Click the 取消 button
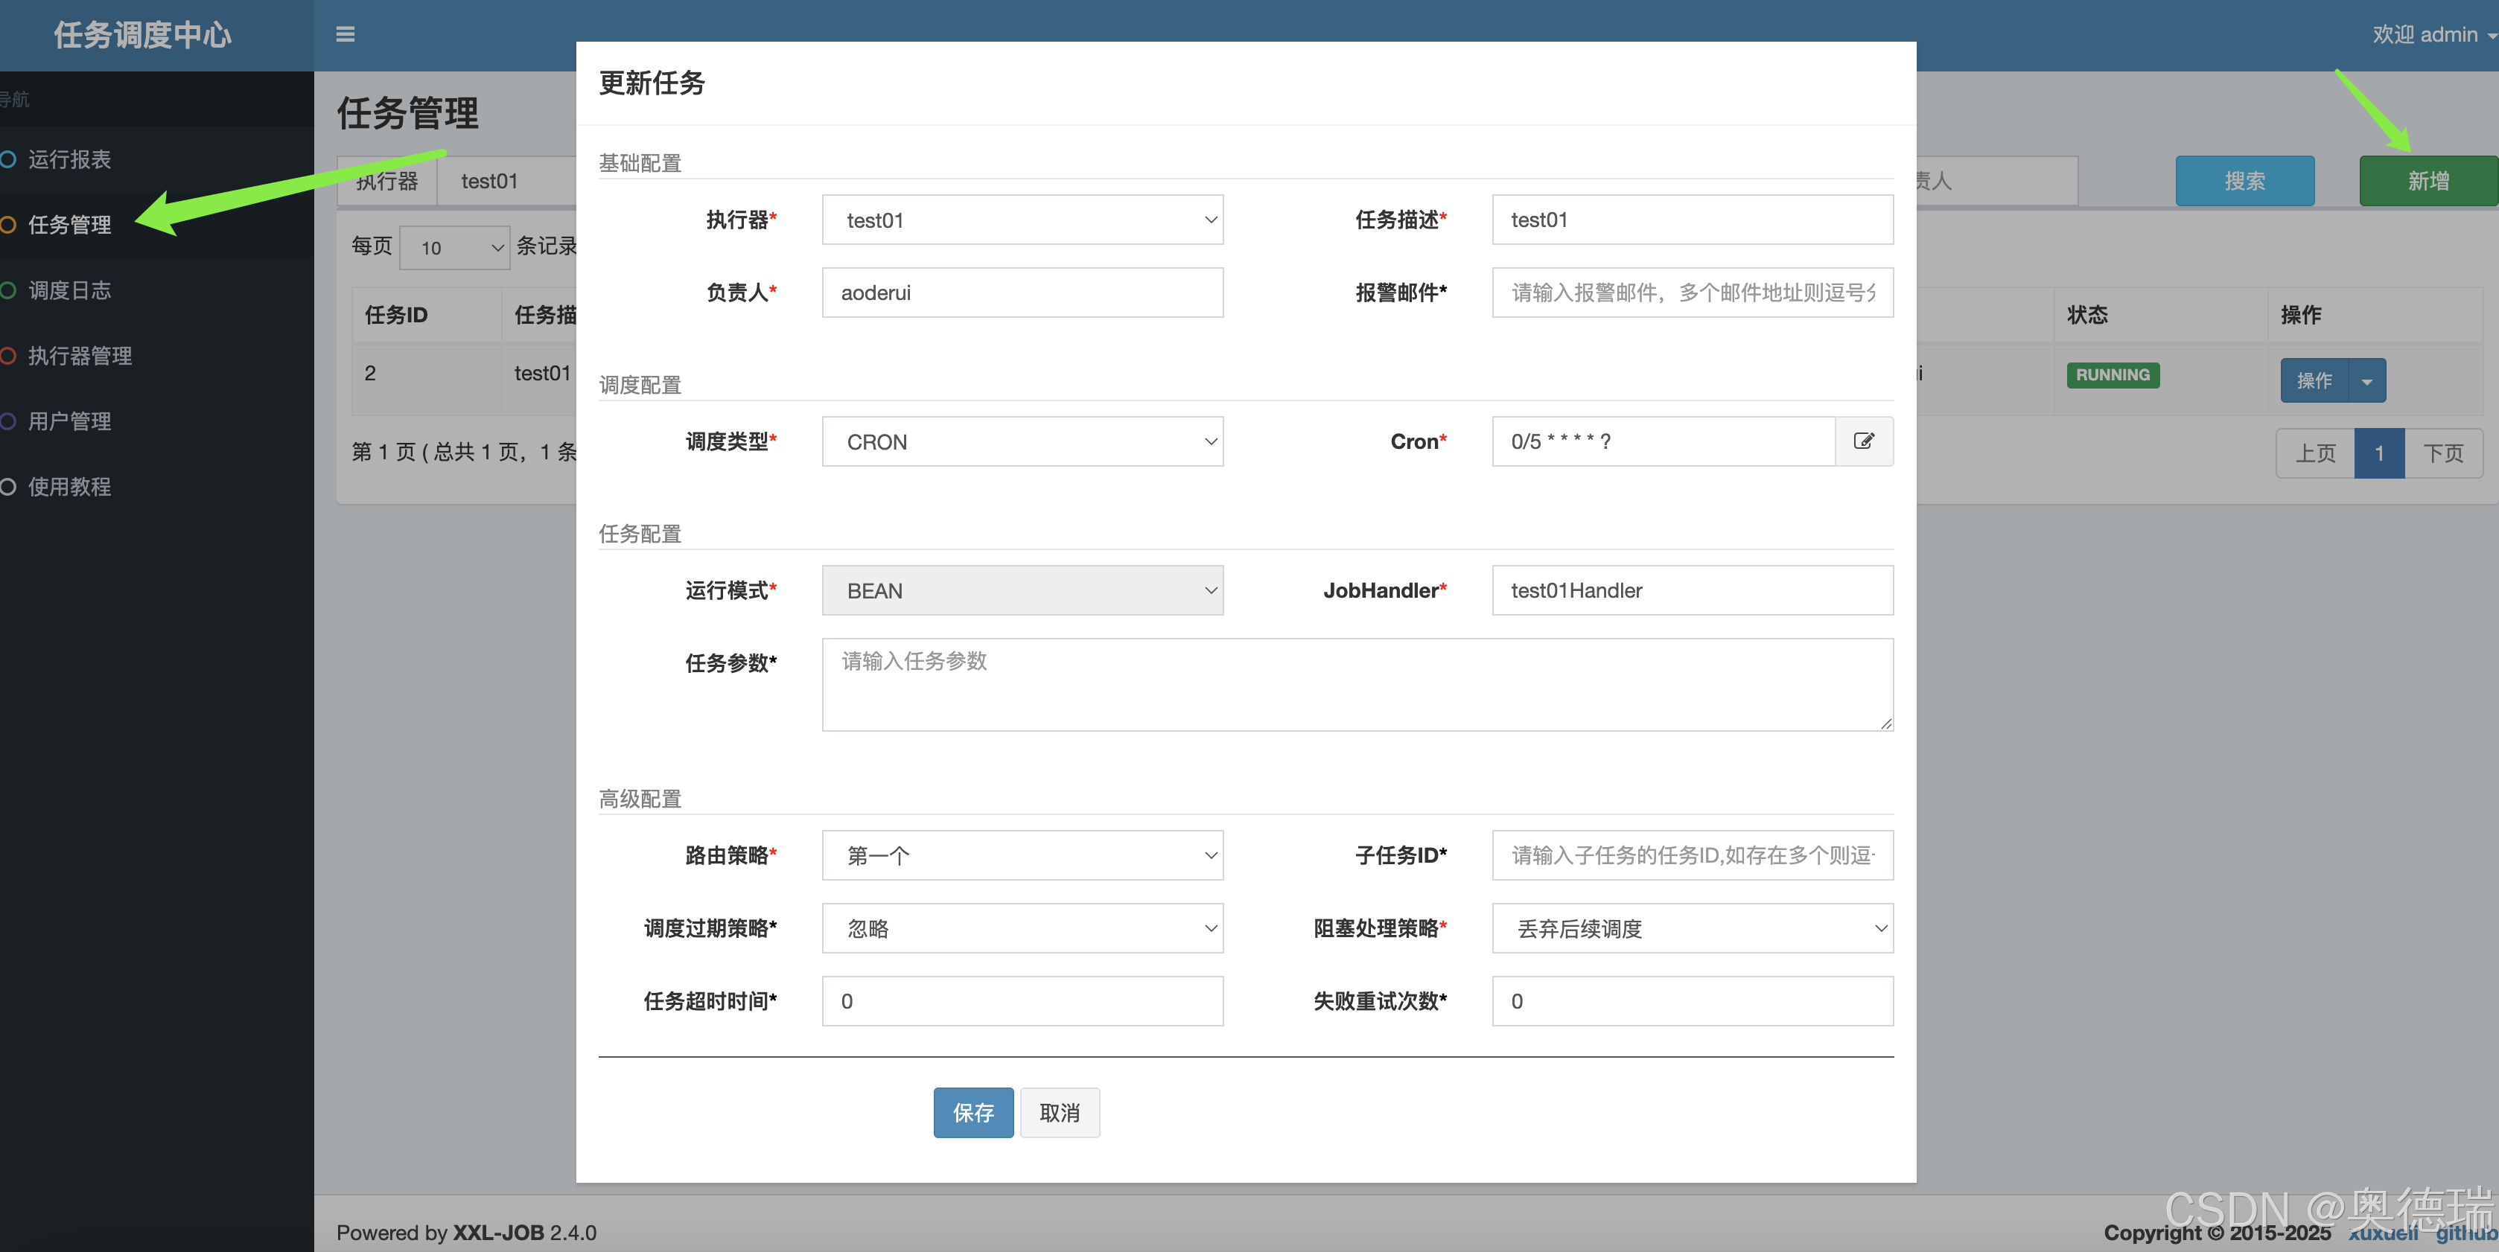2499x1252 pixels. (1060, 1112)
